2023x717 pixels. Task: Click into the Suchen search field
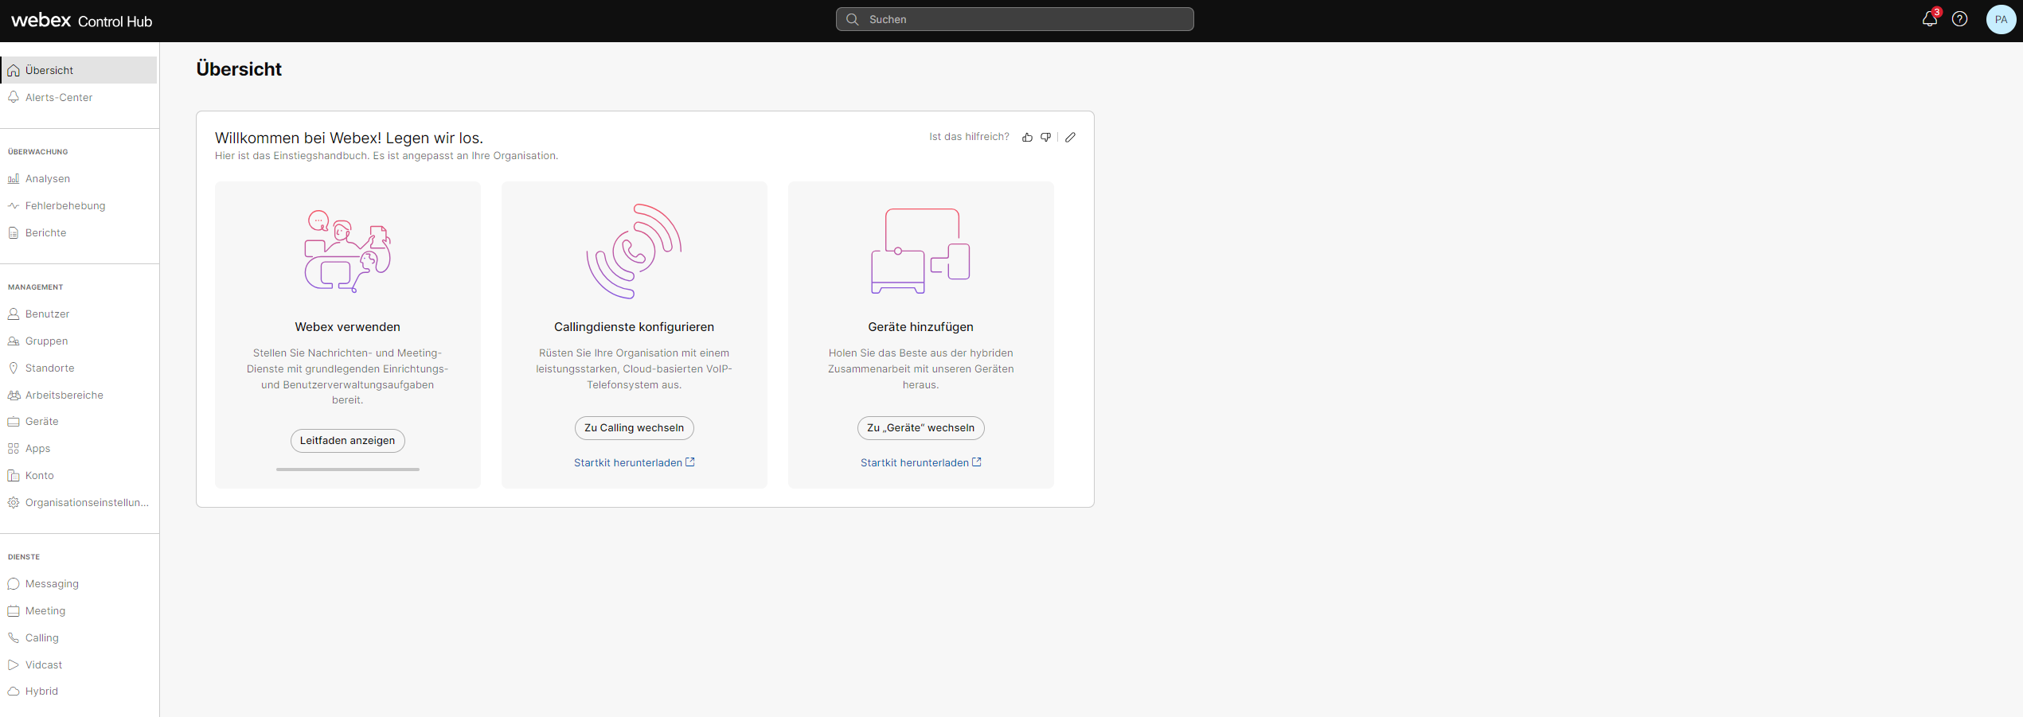tap(1015, 19)
